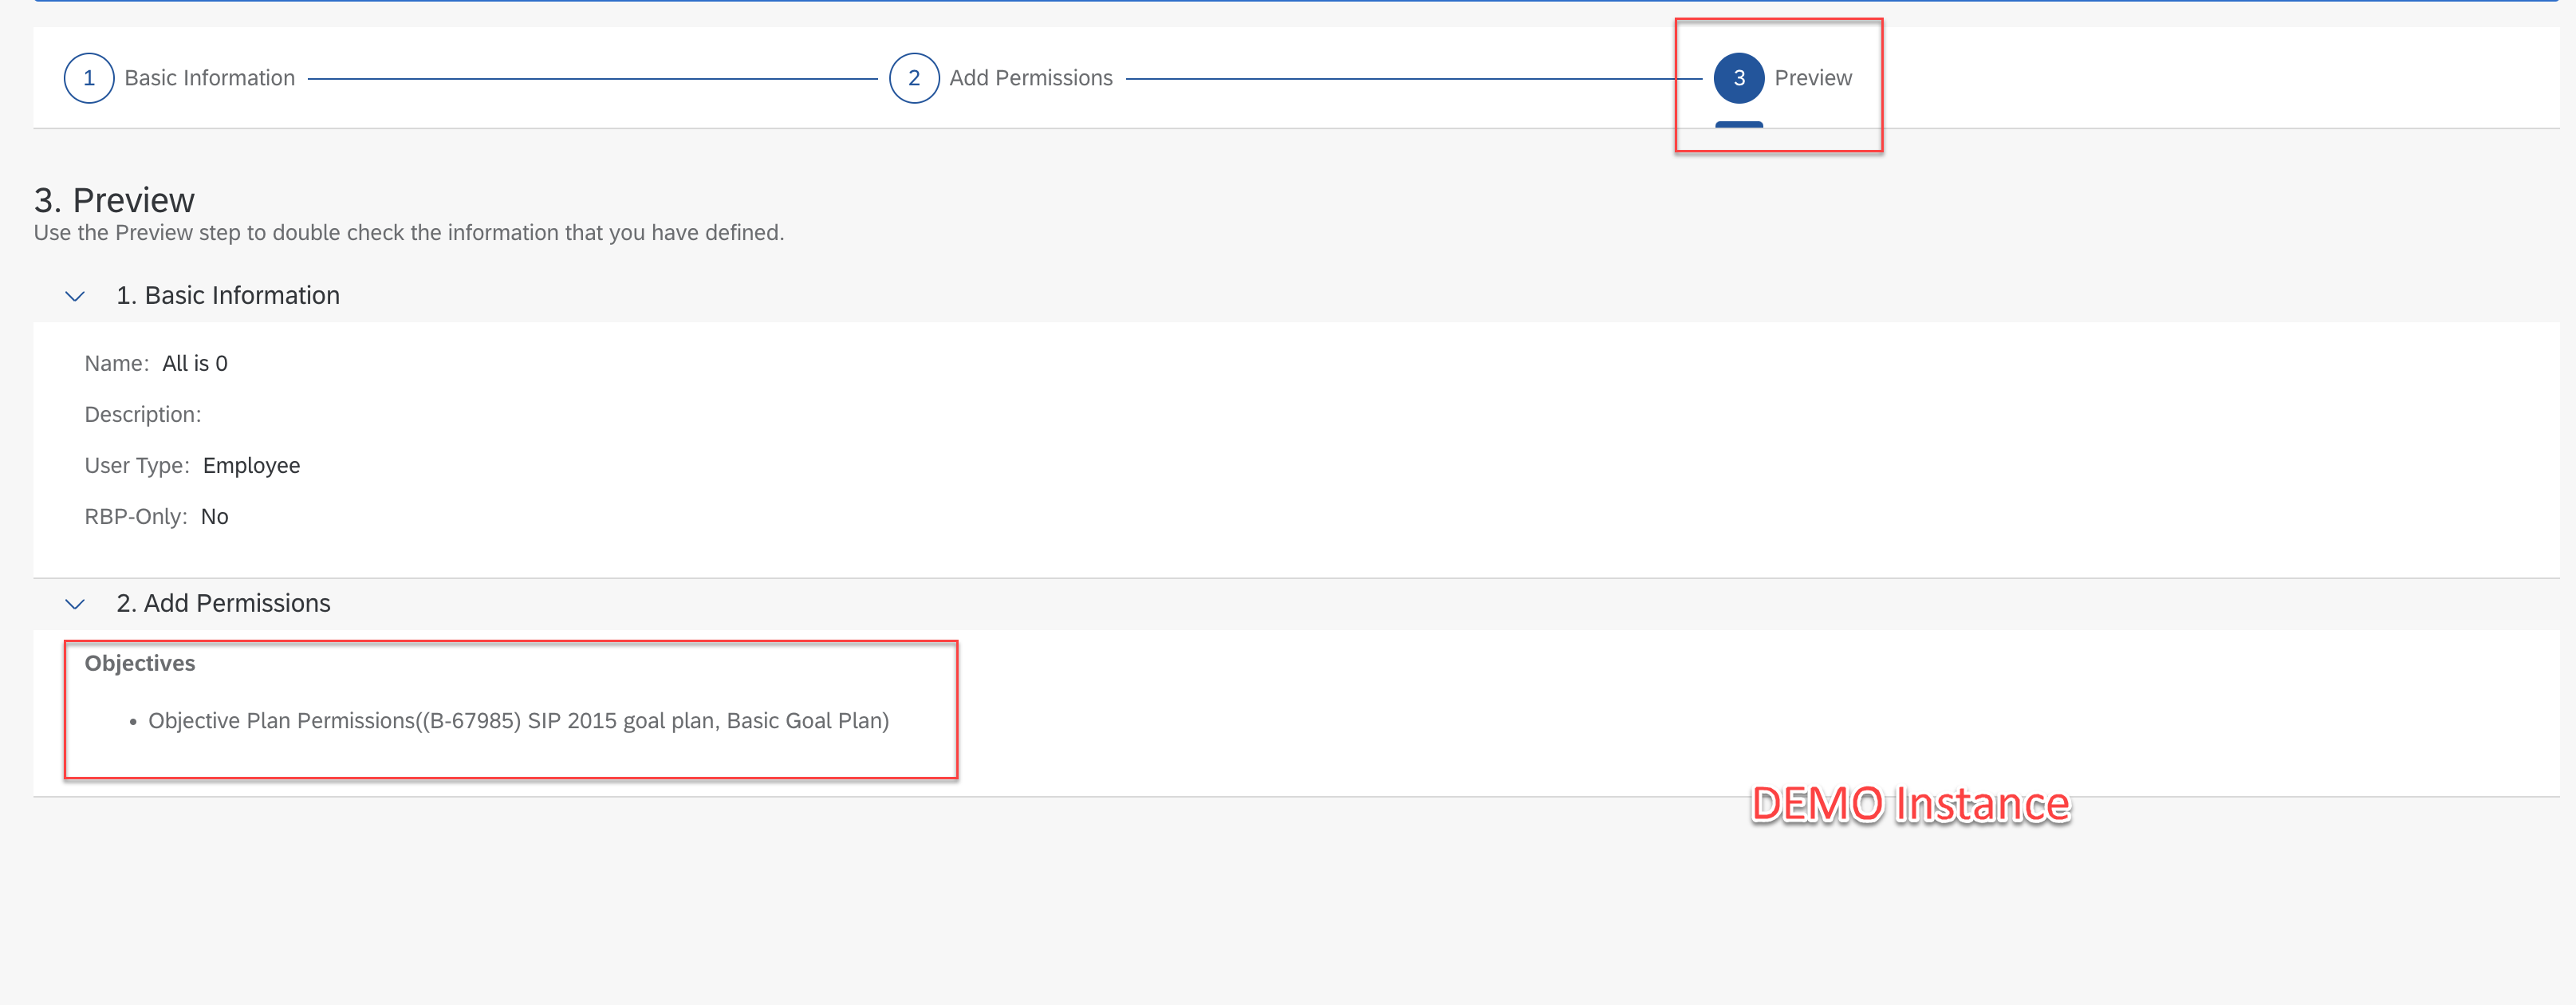Click the User Type value 'Employee'
Image resolution: width=2576 pixels, height=1005 pixels.
[251, 466]
